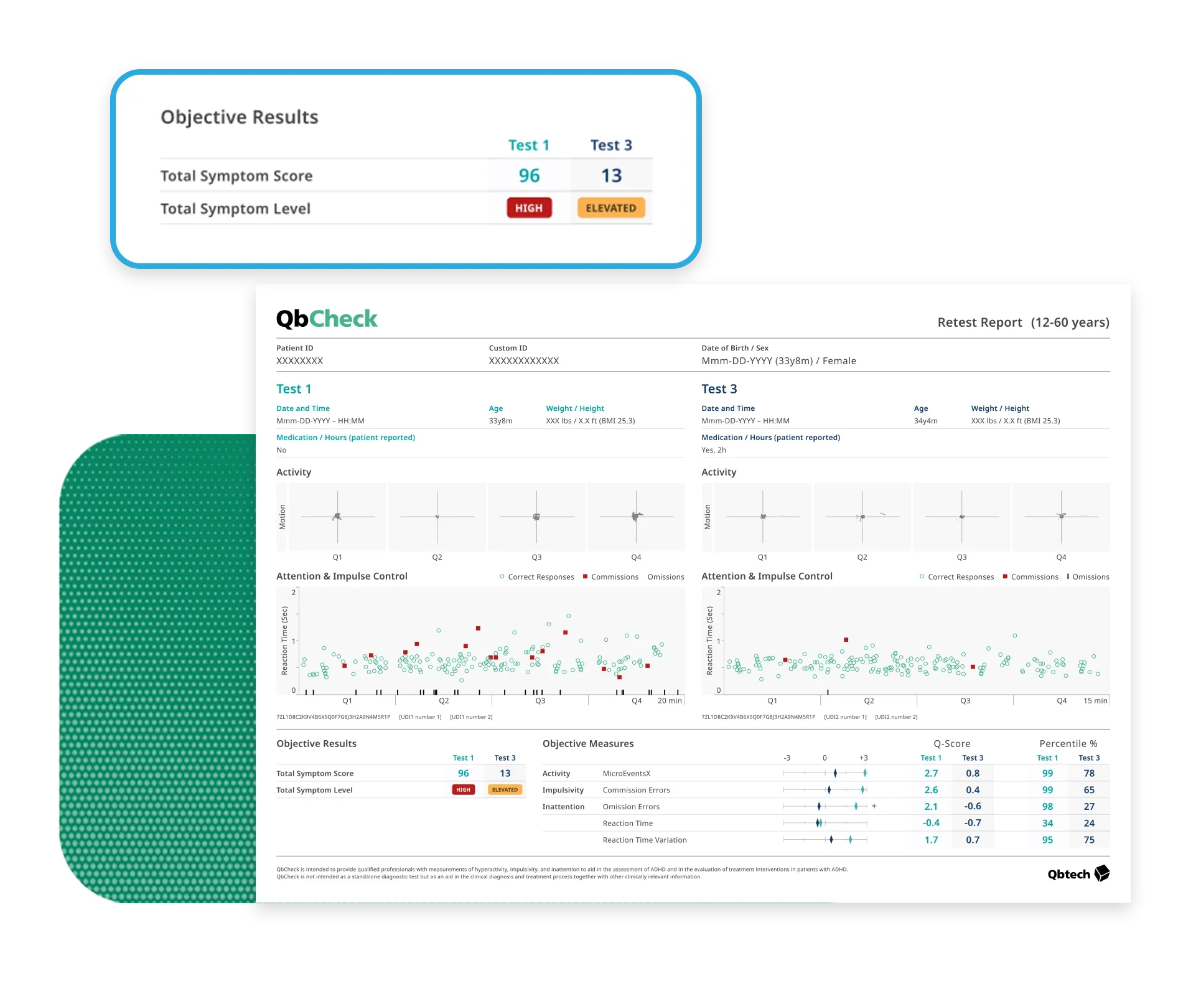This screenshot has width=1201, height=996.
Task: Click the orange ELEVATED badge in callout
Action: coord(610,208)
